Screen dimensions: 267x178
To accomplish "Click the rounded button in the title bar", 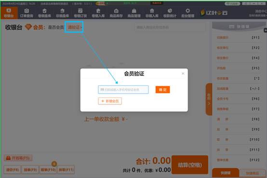I will coord(232,3).
